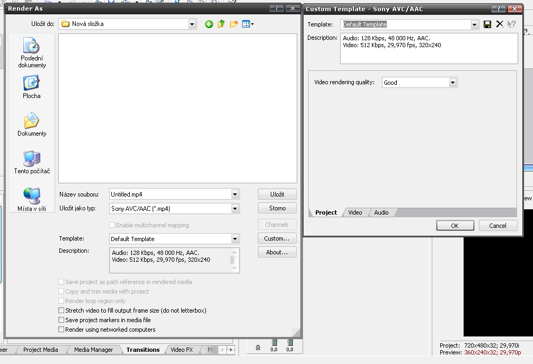Toggle Enable multichannel mapping checkbox

tap(112, 225)
